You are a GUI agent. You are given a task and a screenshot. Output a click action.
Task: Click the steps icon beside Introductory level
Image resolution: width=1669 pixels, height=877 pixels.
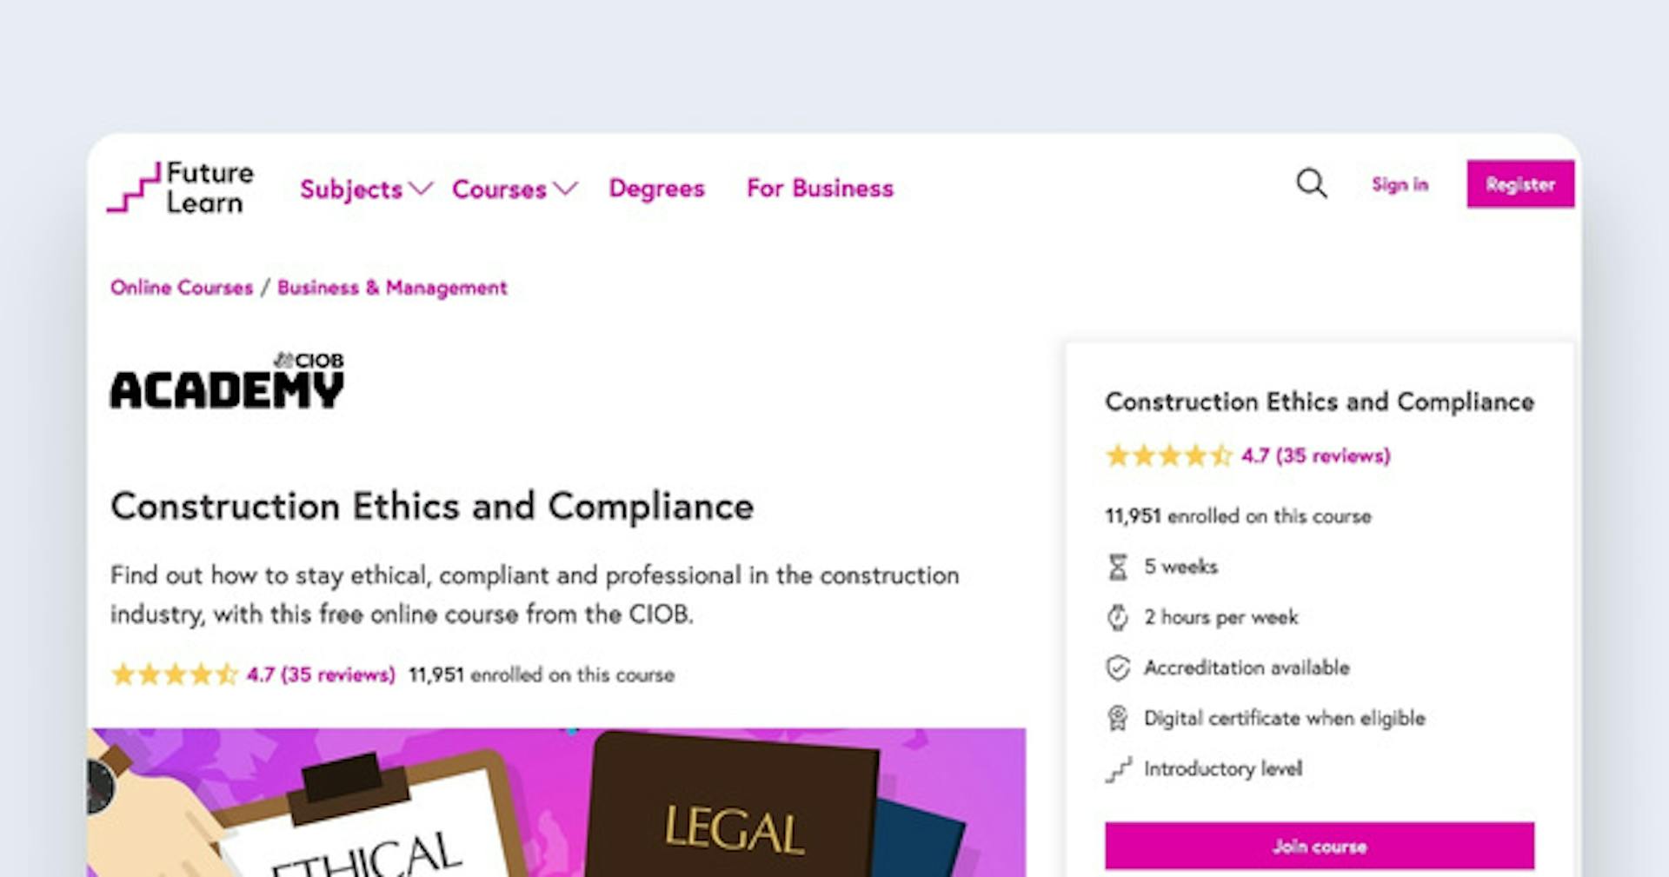pos(1119,769)
